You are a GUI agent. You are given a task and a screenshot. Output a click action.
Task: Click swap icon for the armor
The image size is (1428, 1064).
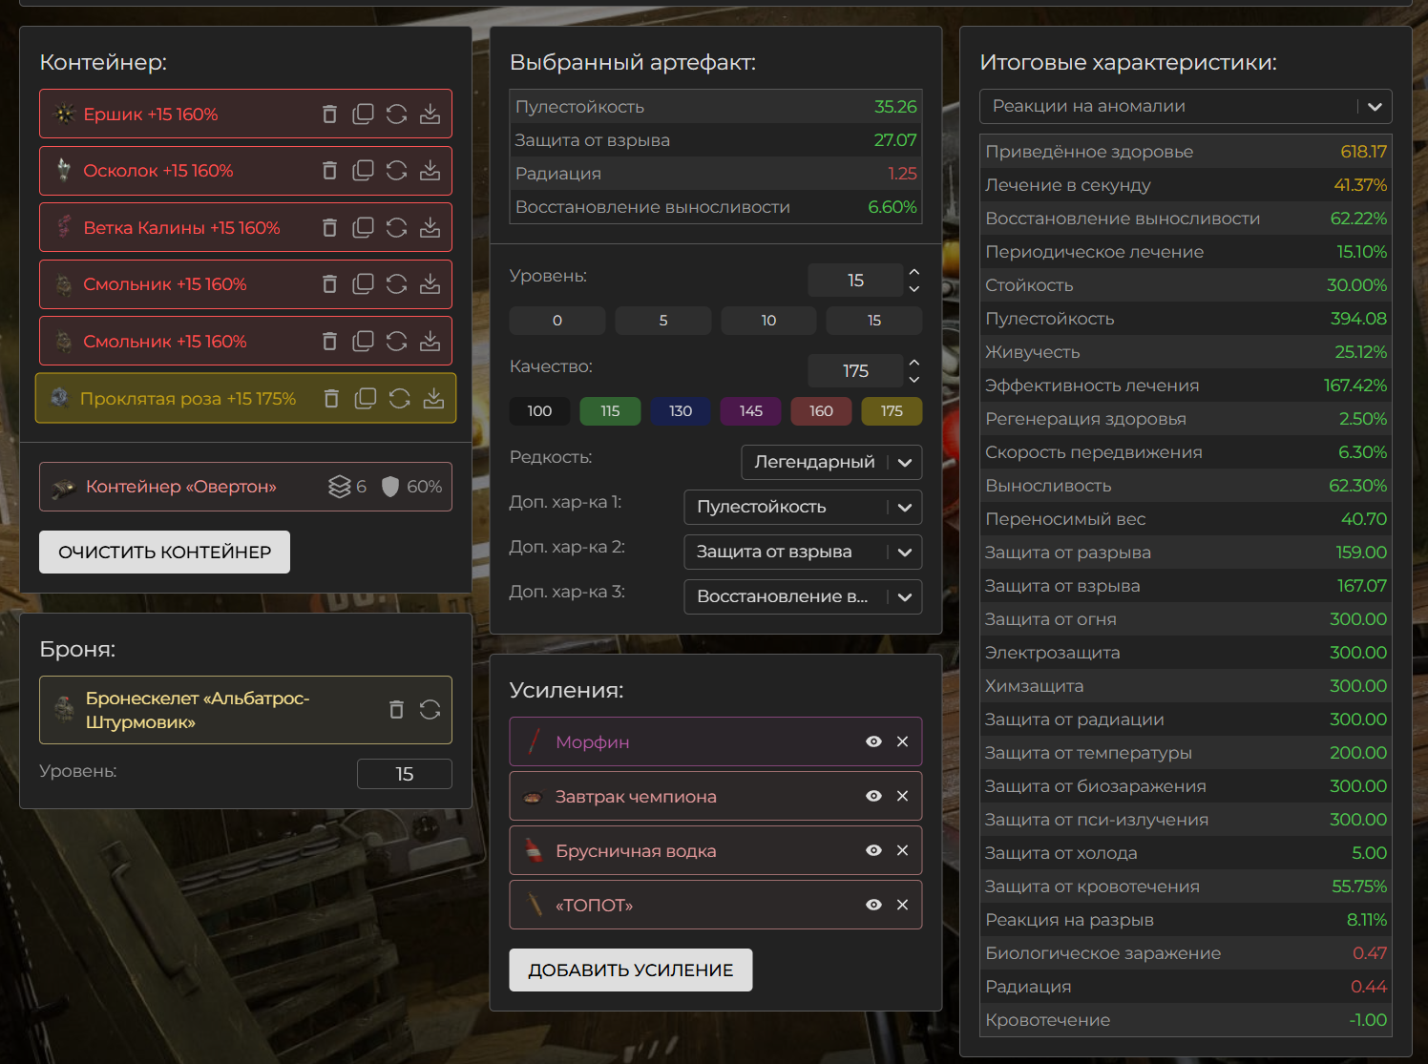click(430, 710)
